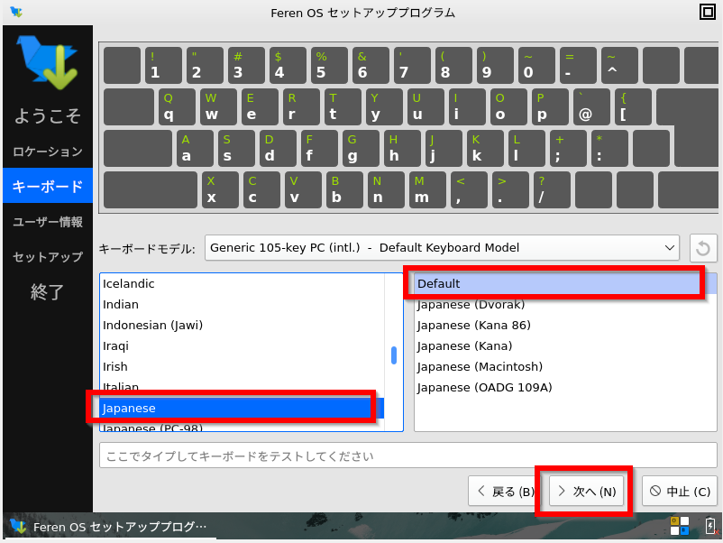This screenshot has height=543, width=723.
Task: Click the maximize window icon in title bar
Action: 708,12
